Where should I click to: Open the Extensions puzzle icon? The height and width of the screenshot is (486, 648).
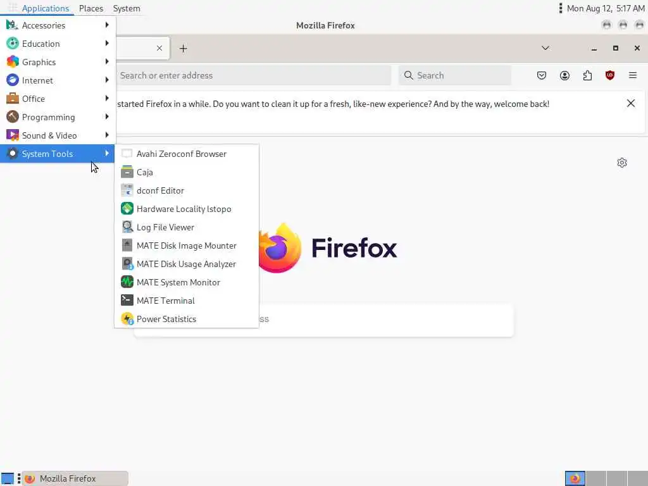(587, 75)
